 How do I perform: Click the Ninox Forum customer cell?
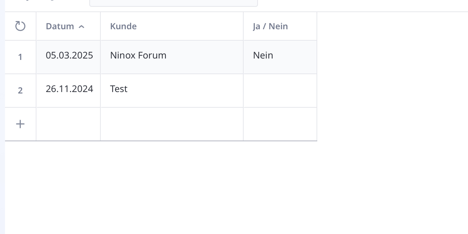tap(172, 57)
